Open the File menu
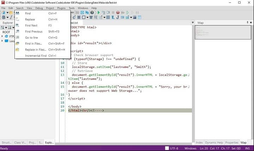The image size is (254, 151). 4,8
